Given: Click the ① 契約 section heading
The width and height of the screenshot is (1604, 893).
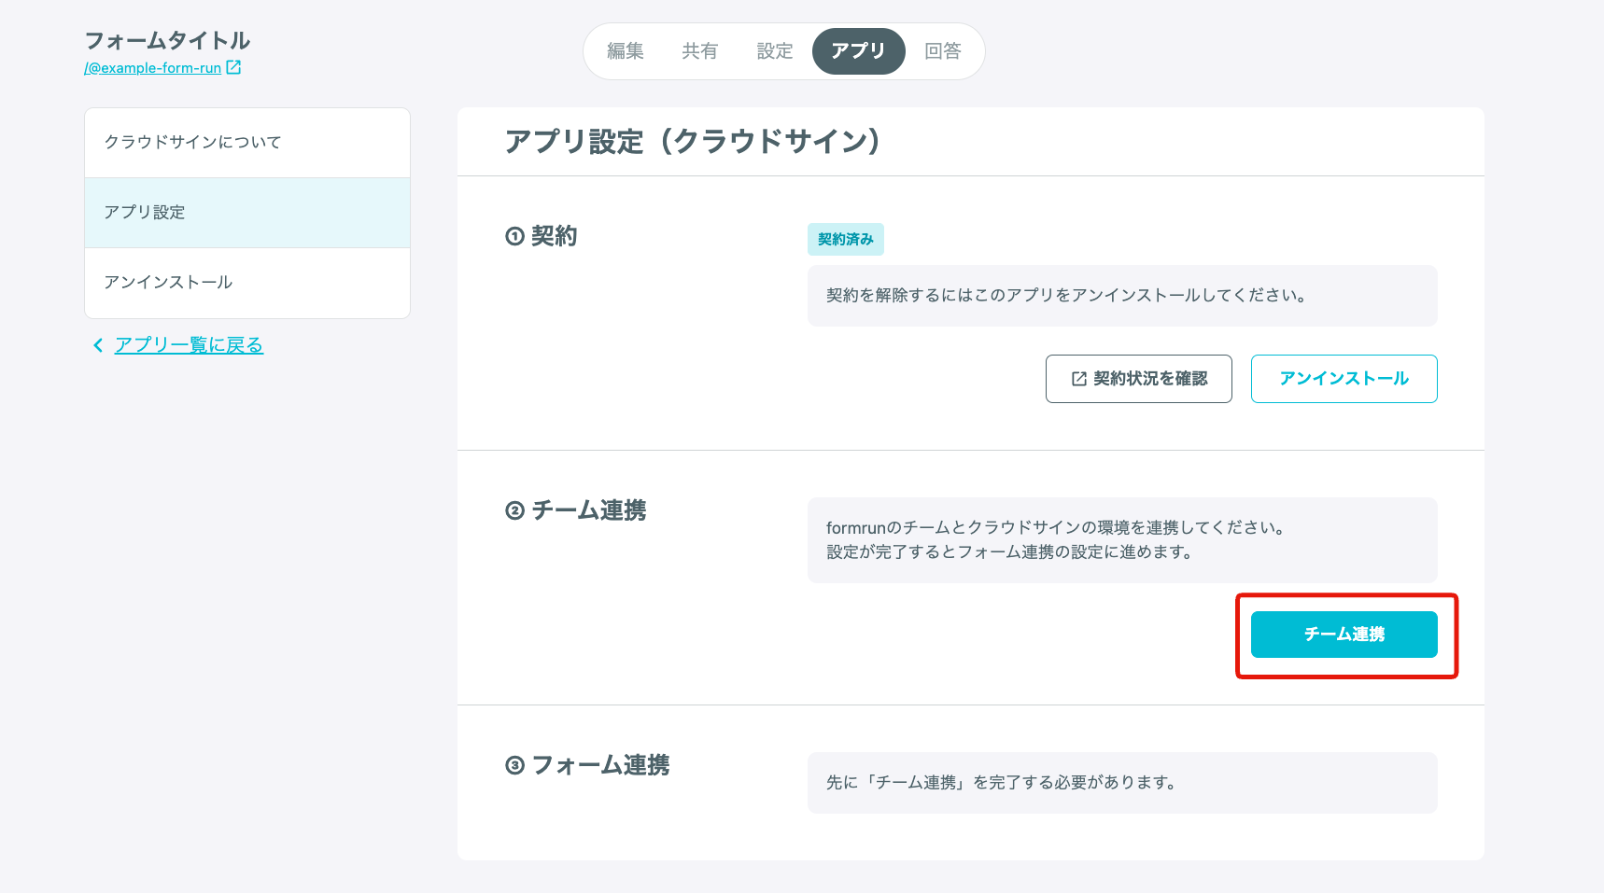Looking at the screenshot, I should click(542, 236).
